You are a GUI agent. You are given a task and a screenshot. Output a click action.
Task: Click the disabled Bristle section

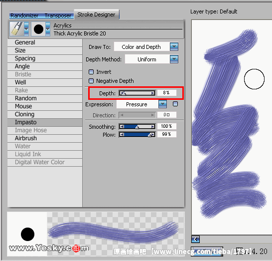tap(45, 74)
